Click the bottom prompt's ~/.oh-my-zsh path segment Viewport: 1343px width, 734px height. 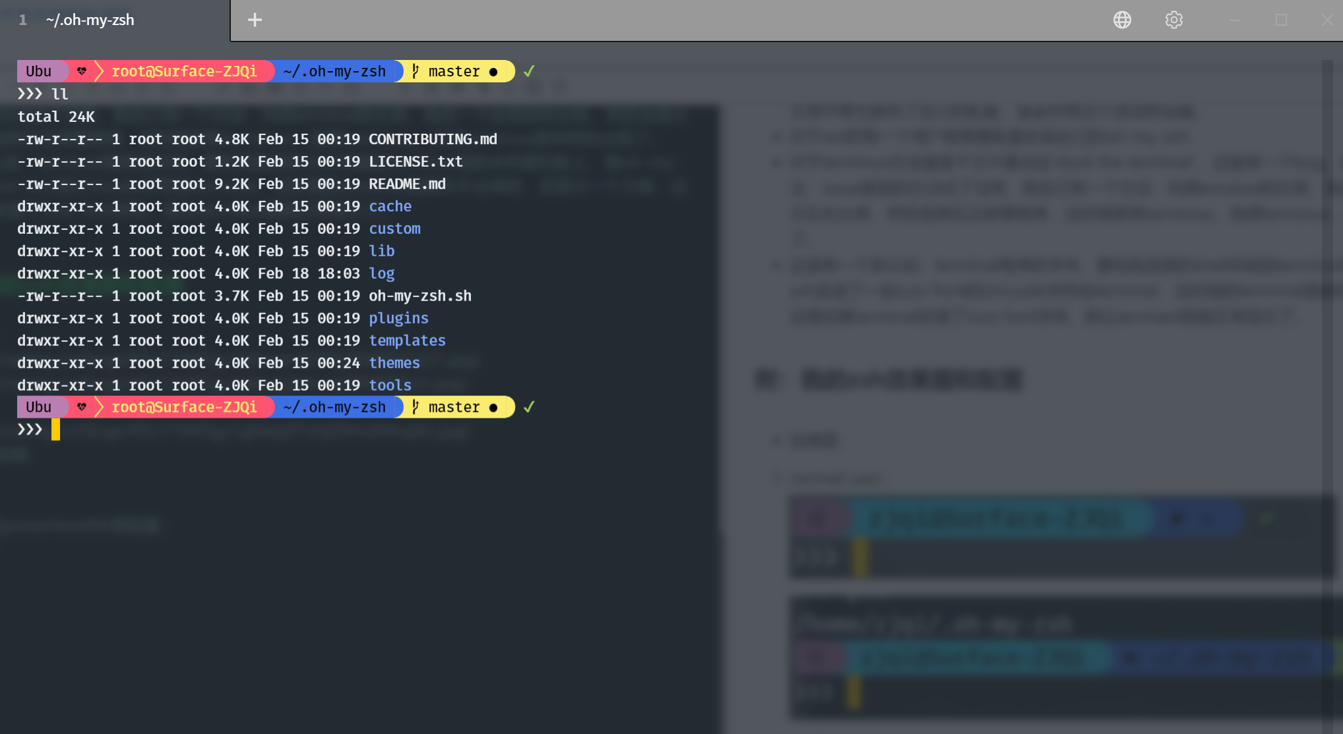coord(334,407)
